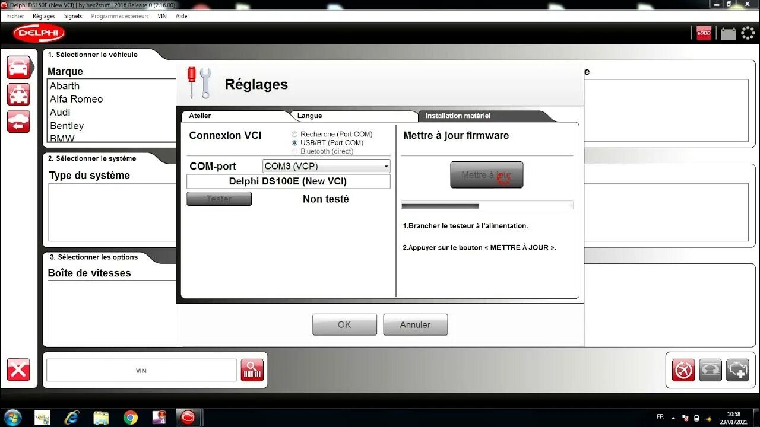The height and width of the screenshot is (427, 760).
Task: Click into the VIN input field
Action: (141, 370)
